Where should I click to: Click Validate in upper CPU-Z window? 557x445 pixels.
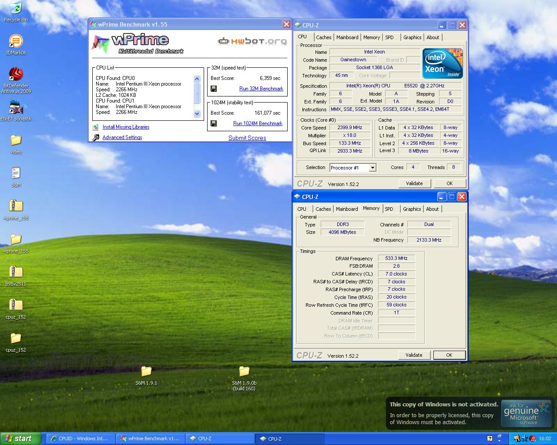click(x=414, y=183)
